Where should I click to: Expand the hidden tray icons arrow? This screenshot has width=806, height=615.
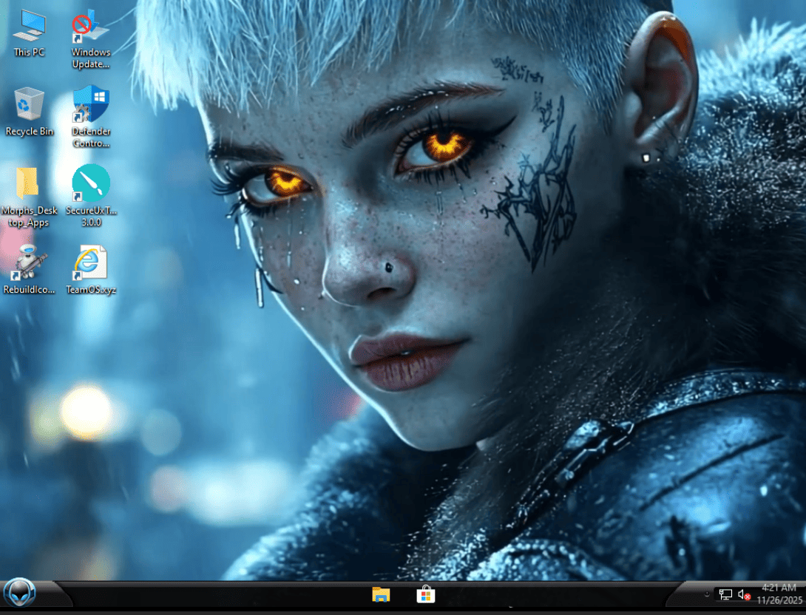708,594
